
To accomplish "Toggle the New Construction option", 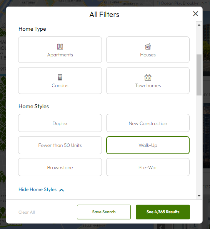I will [x=148, y=123].
